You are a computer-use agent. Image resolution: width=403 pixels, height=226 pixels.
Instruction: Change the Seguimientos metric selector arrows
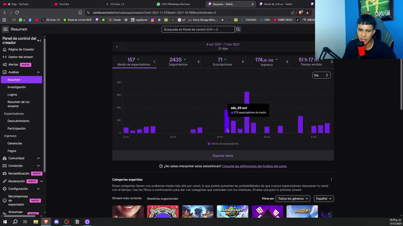198,62
